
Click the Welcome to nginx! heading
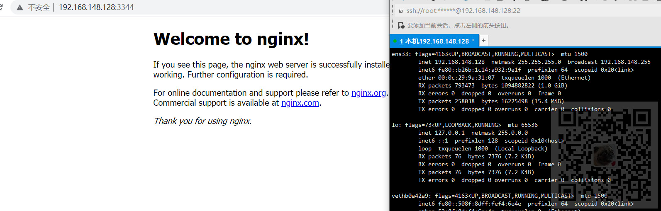[231, 39]
